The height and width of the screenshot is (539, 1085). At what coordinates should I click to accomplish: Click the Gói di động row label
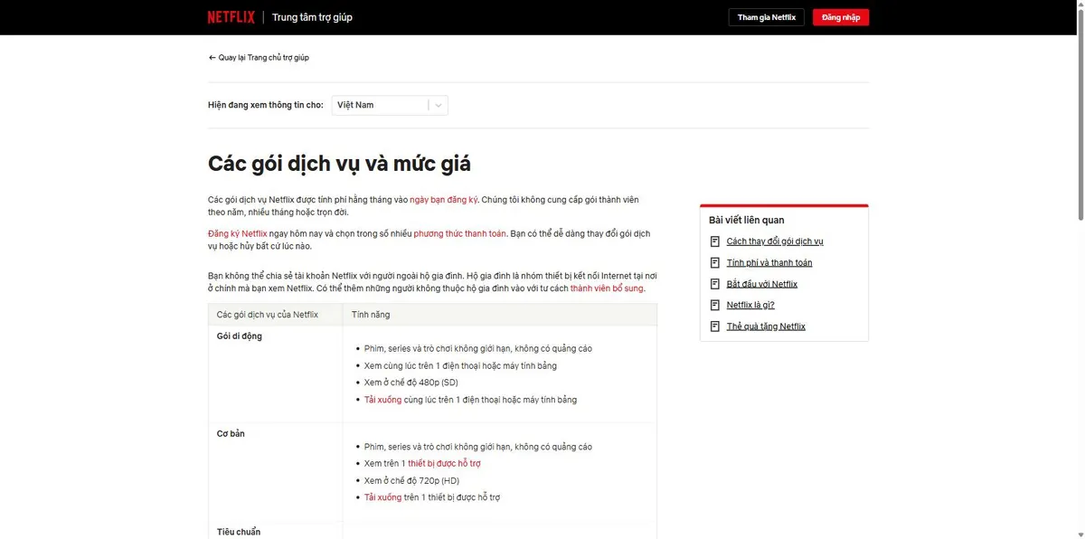click(x=240, y=336)
